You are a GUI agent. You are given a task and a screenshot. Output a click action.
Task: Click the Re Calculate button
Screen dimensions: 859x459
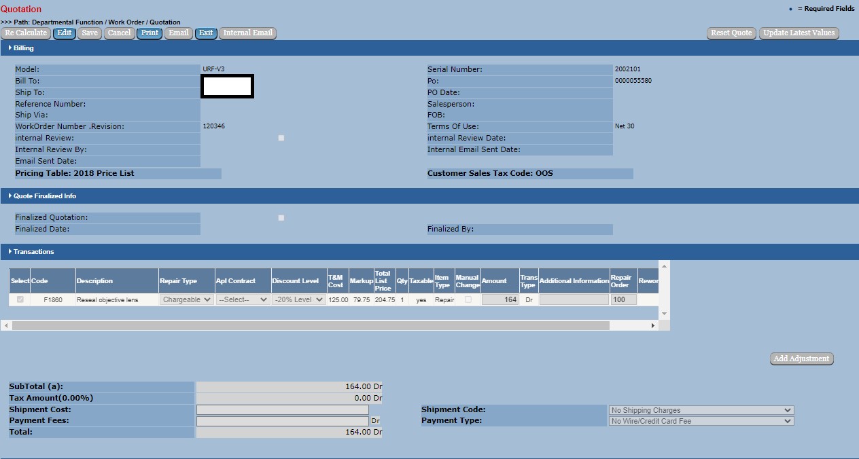pos(26,33)
